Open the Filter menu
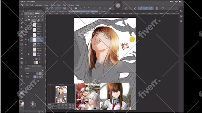 click(64, 5)
